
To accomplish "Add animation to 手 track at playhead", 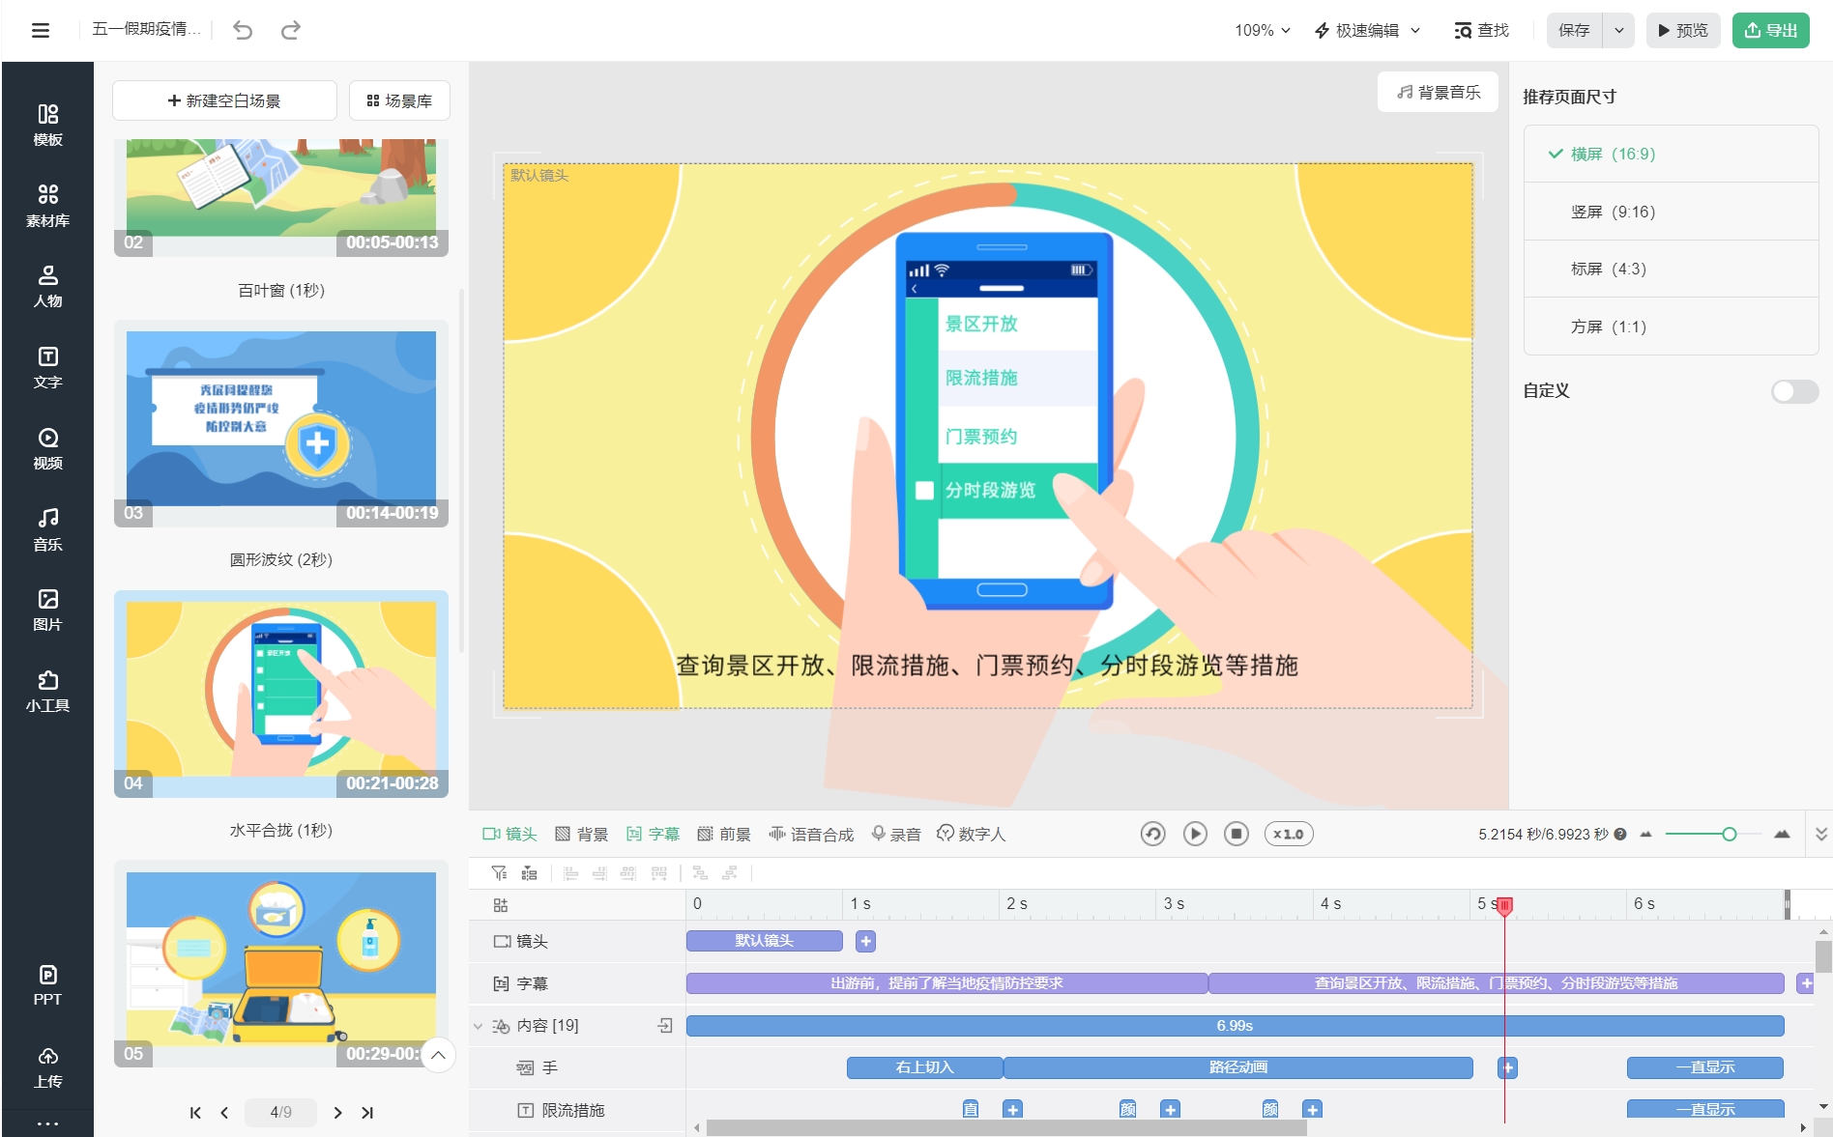I will pos(1508,1068).
